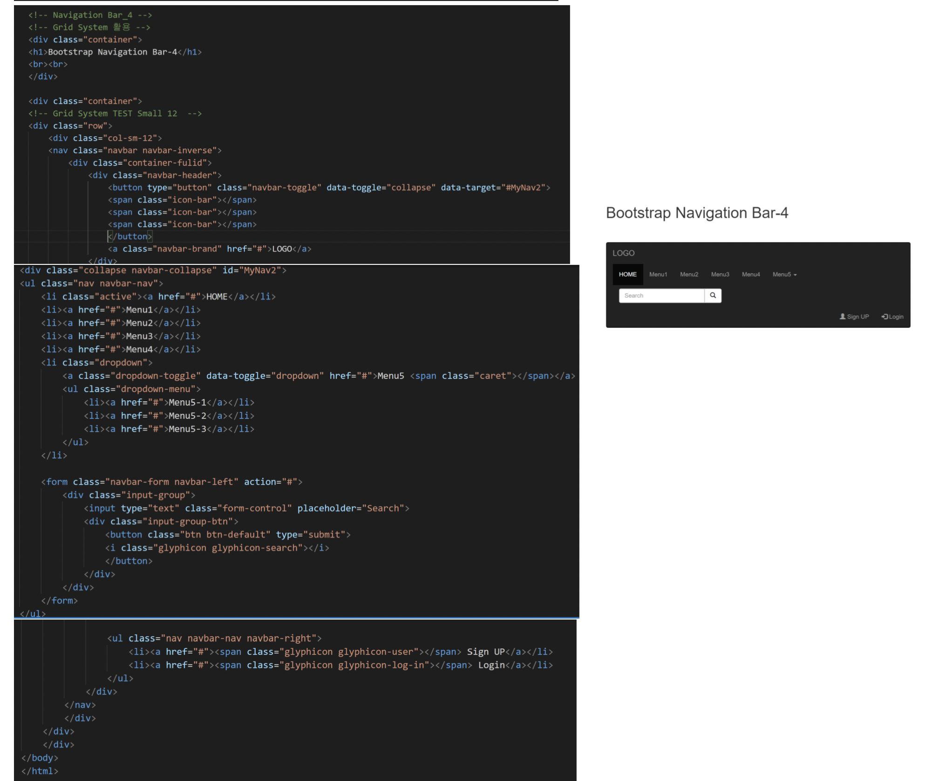Click the Bootstrap Navigation Bar-4 page heading
The width and height of the screenshot is (926, 781).
tap(697, 213)
